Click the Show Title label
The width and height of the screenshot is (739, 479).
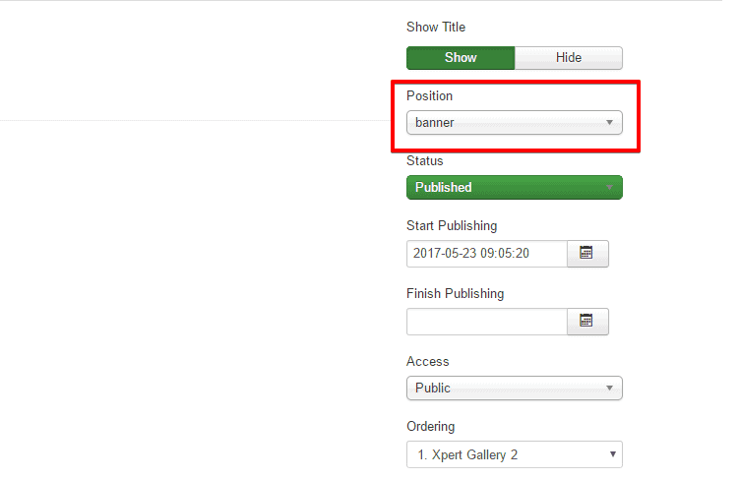436,28
